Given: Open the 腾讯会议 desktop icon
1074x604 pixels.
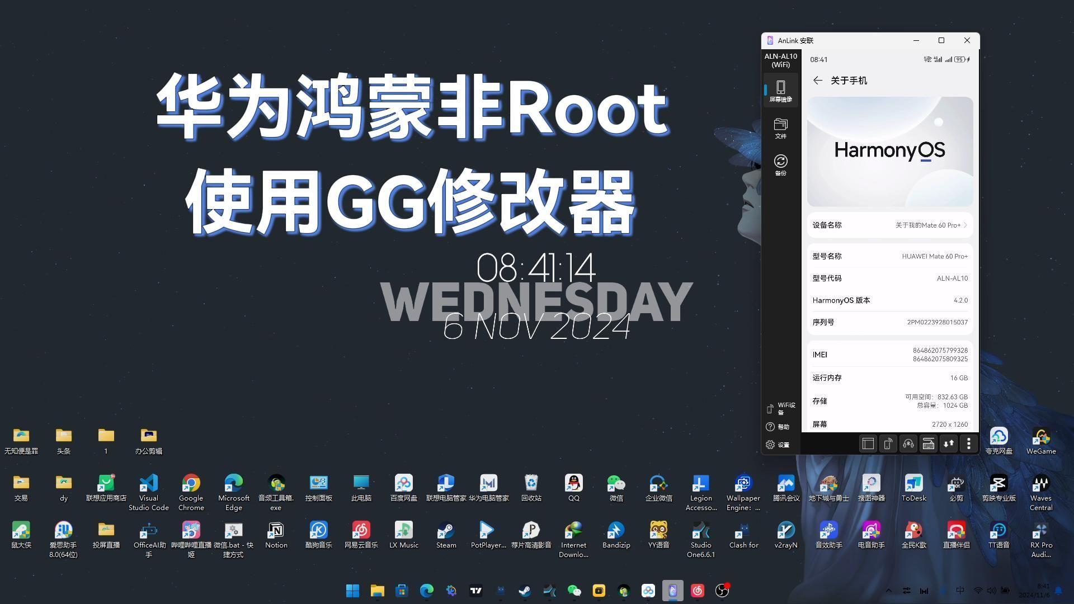Looking at the screenshot, I should [786, 488].
